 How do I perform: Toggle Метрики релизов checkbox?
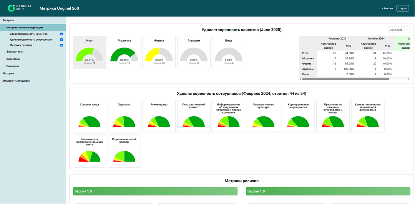coord(61,45)
